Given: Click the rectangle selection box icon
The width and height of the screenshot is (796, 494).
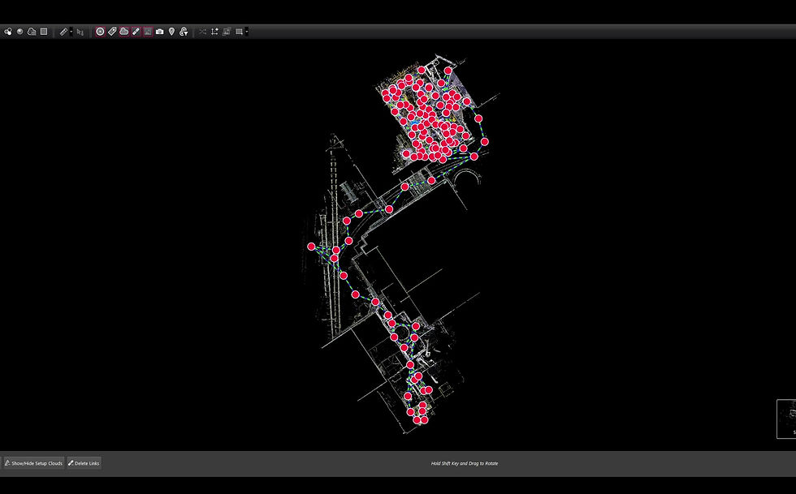Looking at the screenshot, I should [x=239, y=32].
